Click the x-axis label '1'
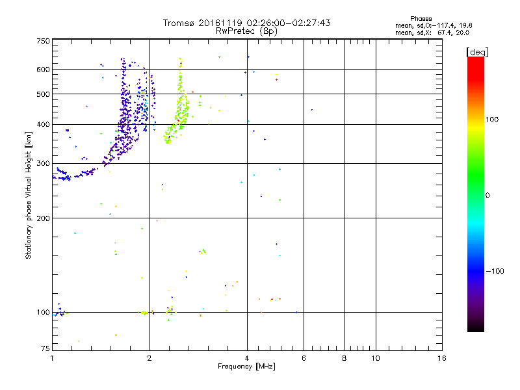The width and height of the screenshot is (520, 390). click(x=52, y=358)
